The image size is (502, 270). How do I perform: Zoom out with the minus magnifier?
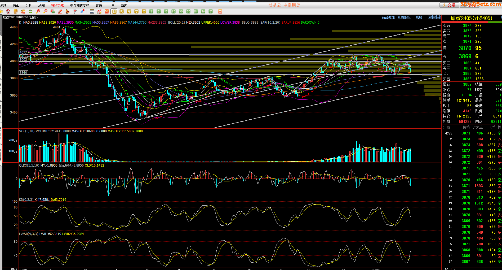click(45, 11)
